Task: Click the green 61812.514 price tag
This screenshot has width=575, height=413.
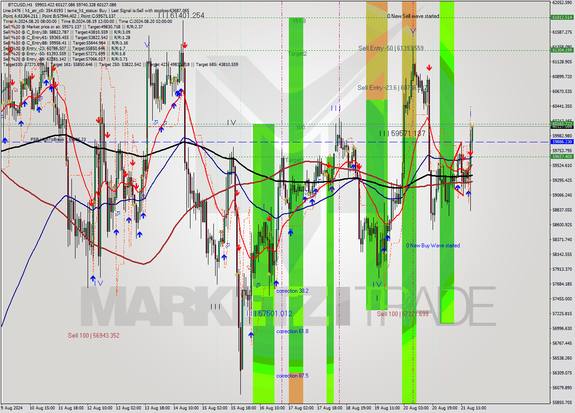Action: [x=562, y=18]
